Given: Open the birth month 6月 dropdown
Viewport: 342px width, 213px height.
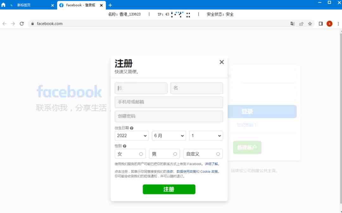Looking at the screenshot, I should tap(169, 136).
